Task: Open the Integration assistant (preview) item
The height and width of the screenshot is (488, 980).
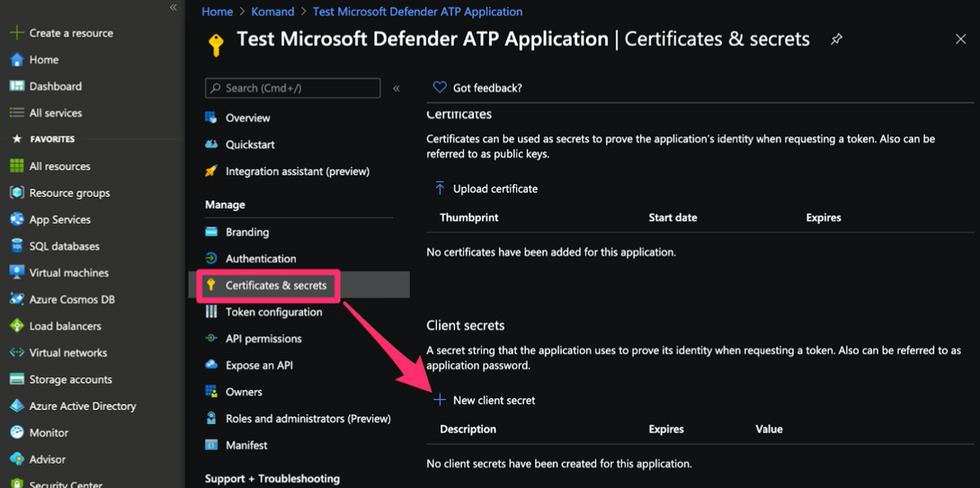Action: [x=298, y=172]
